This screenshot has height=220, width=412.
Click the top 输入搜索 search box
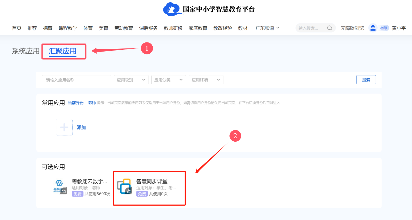(x=311, y=28)
